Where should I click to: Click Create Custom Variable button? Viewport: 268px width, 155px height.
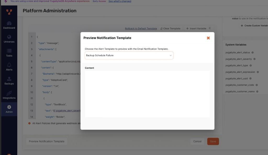pyautogui.click(x=254, y=26)
